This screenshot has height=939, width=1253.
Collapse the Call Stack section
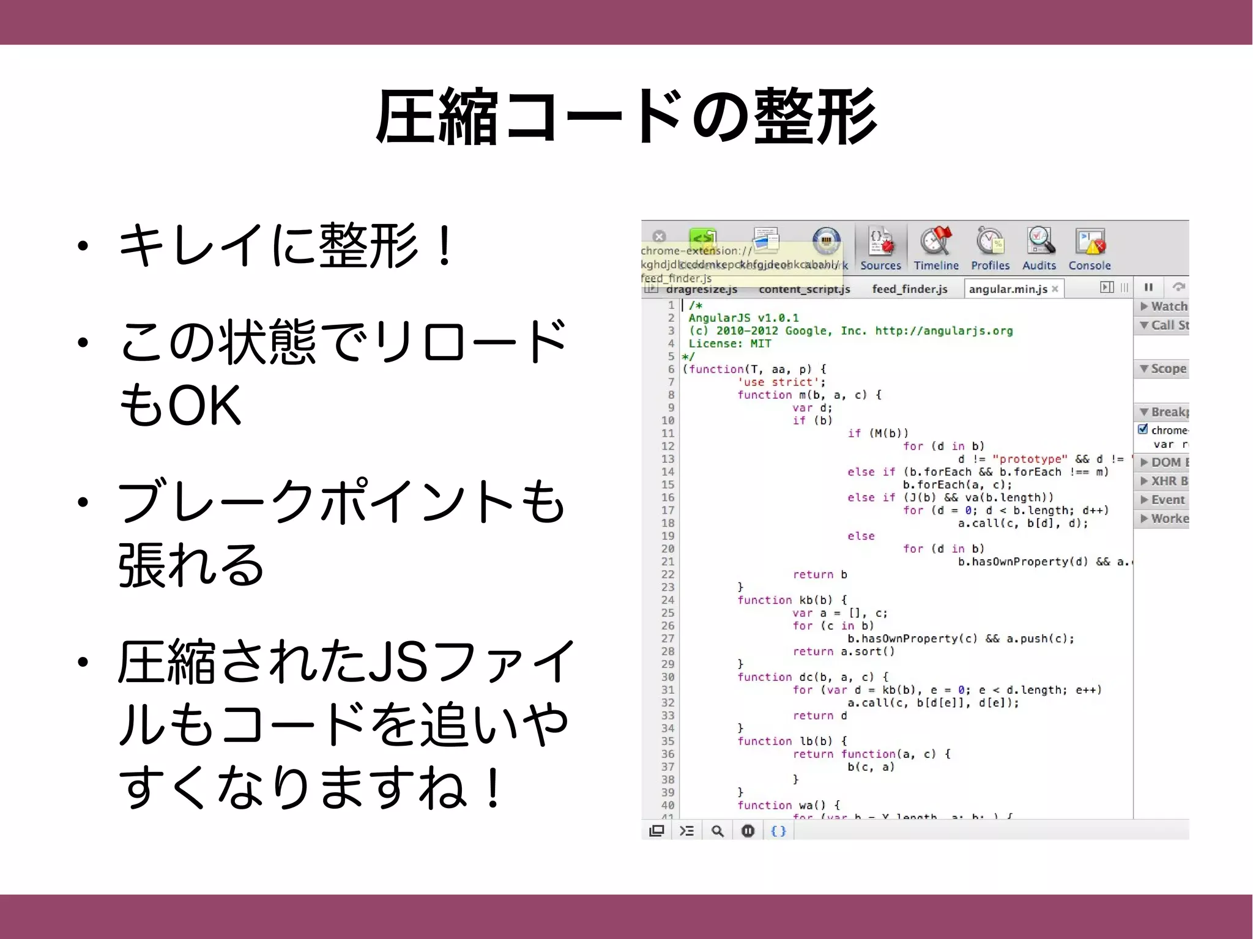1162,325
